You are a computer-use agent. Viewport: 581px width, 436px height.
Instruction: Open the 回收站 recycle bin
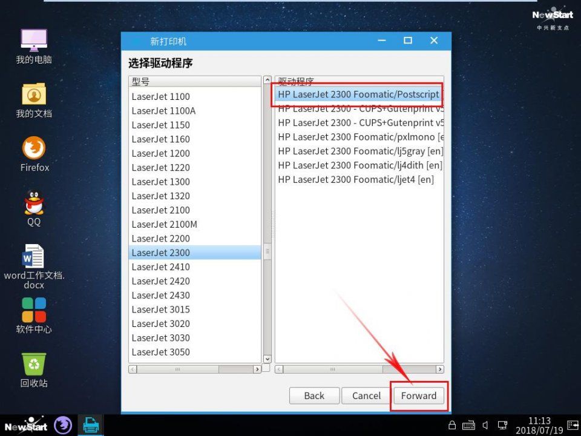34,364
